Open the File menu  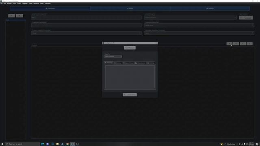[2, 3]
